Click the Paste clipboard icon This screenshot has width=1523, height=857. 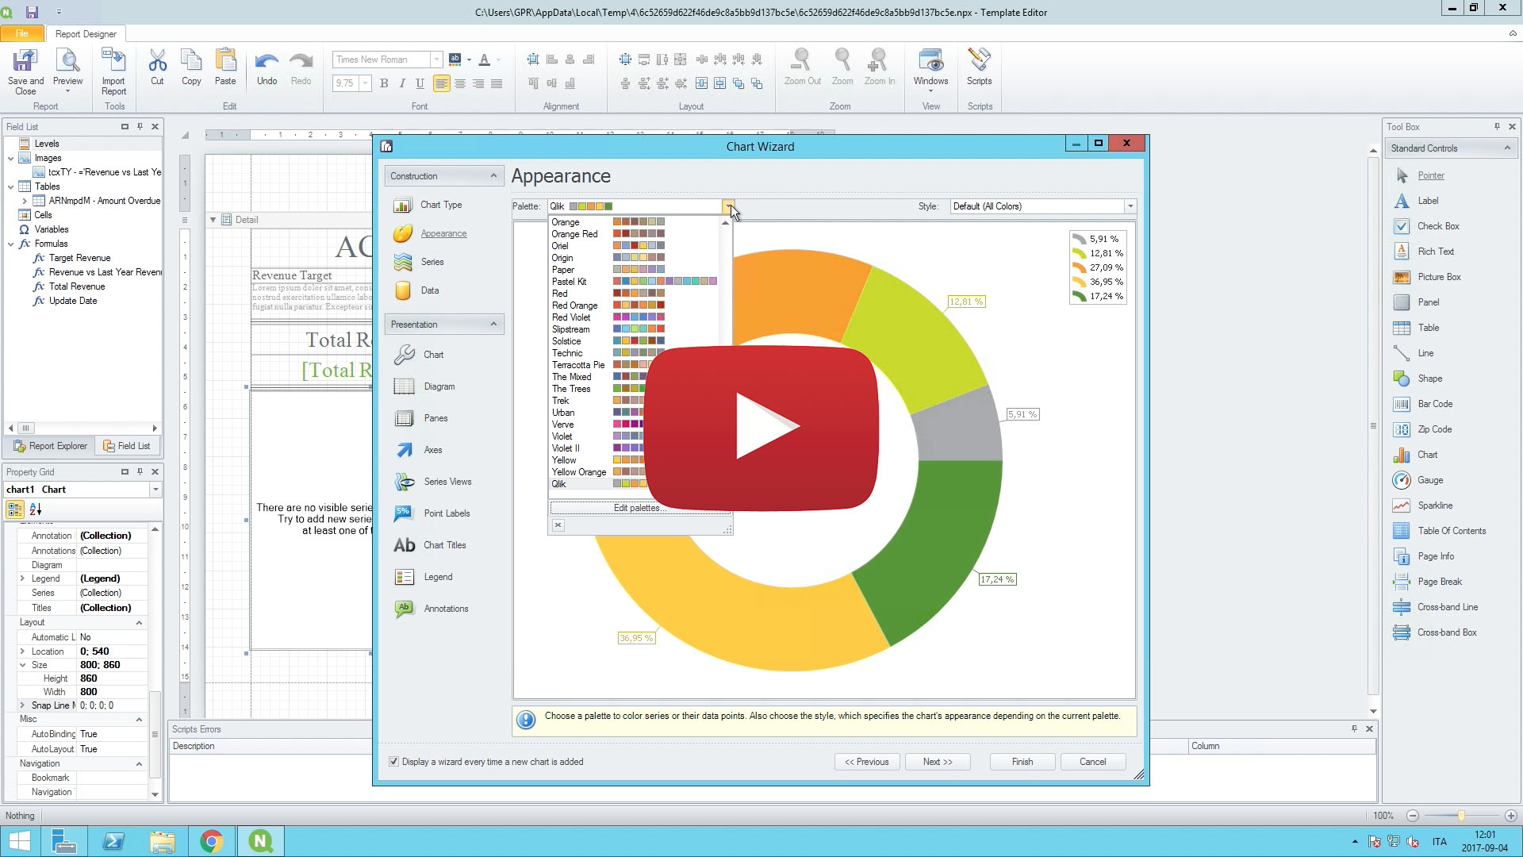[225, 61]
